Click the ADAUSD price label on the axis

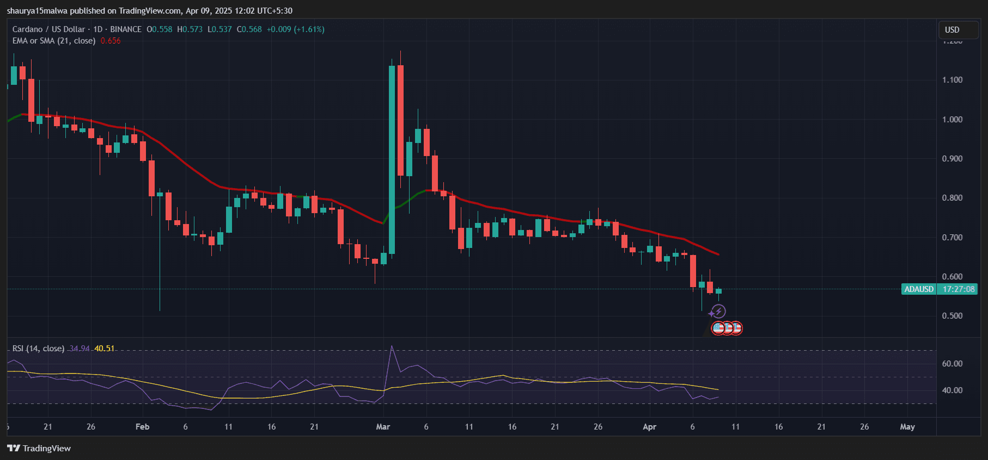click(x=919, y=289)
